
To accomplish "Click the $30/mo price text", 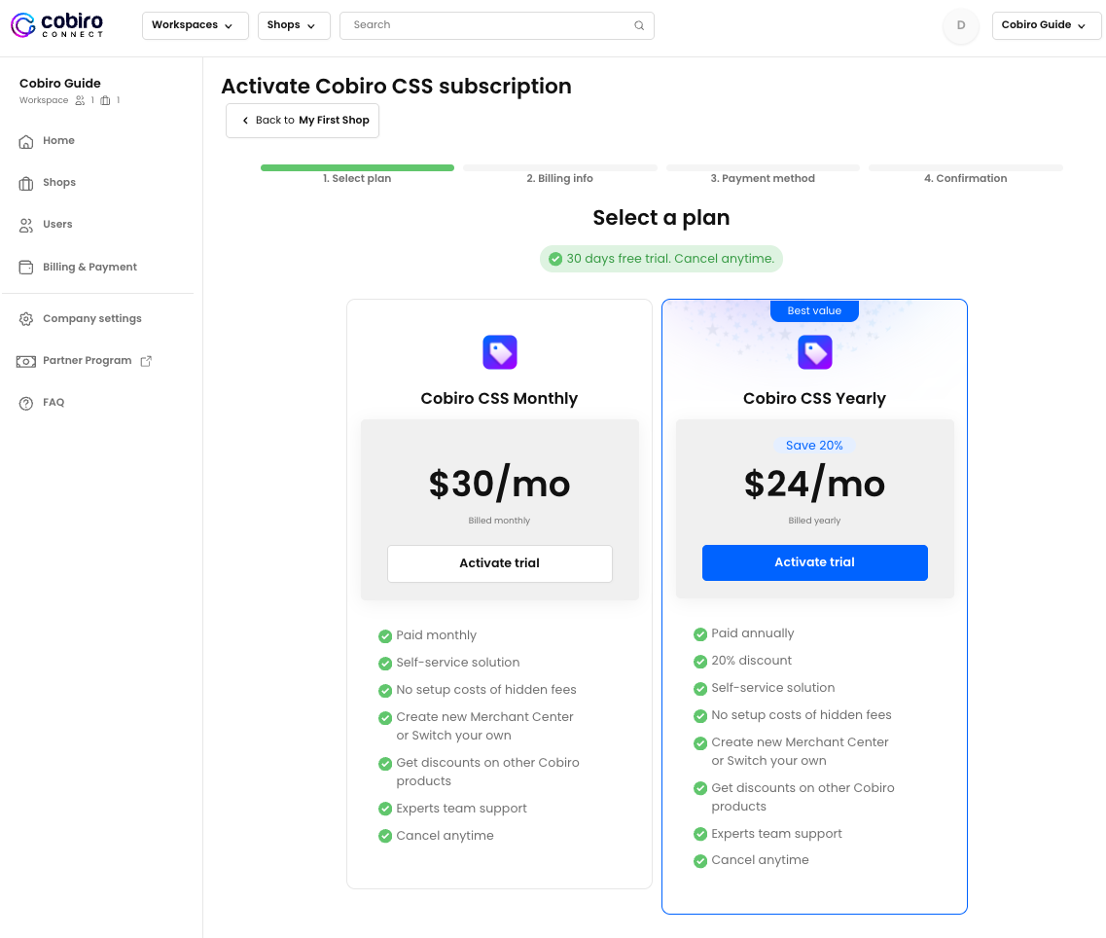I will pos(499,485).
